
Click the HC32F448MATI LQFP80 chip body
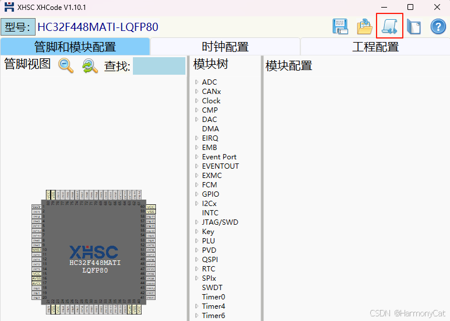(94, 252)
